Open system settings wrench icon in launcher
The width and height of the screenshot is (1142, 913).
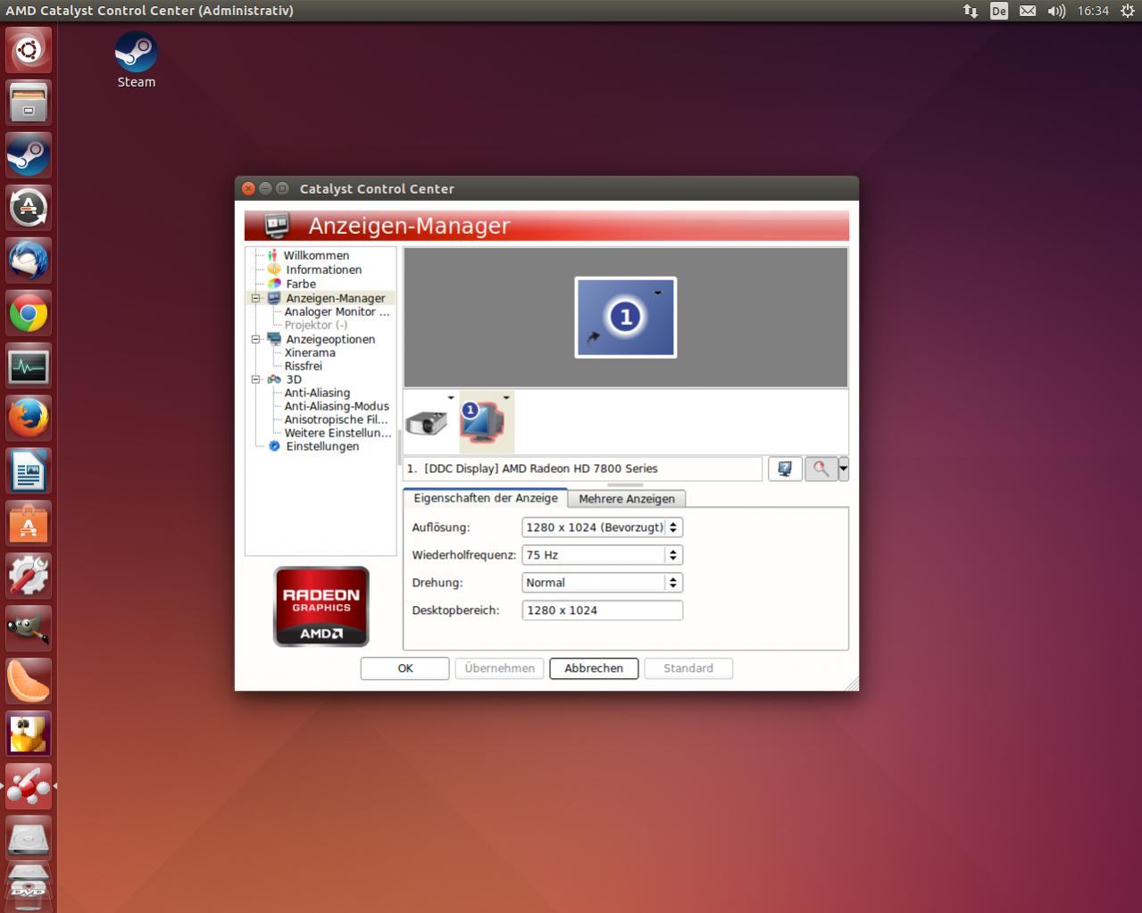(x=29, y=577)
